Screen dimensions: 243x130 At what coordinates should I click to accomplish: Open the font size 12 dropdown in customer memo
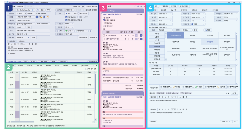pyautogui.click(x=23, y=44)
